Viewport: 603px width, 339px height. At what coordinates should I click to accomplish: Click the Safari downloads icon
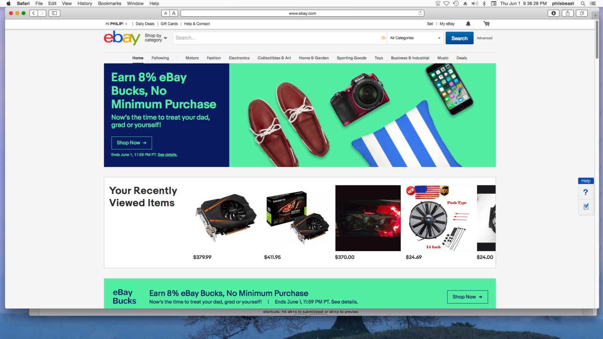point(553,13)
